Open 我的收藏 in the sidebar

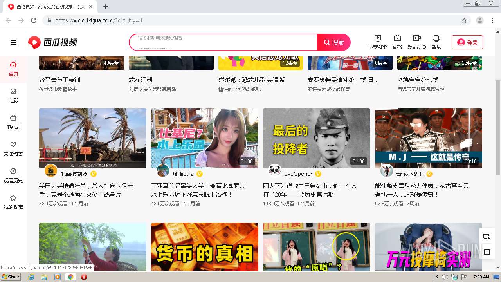13,202
